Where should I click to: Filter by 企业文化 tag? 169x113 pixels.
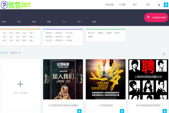pos(49,40)
